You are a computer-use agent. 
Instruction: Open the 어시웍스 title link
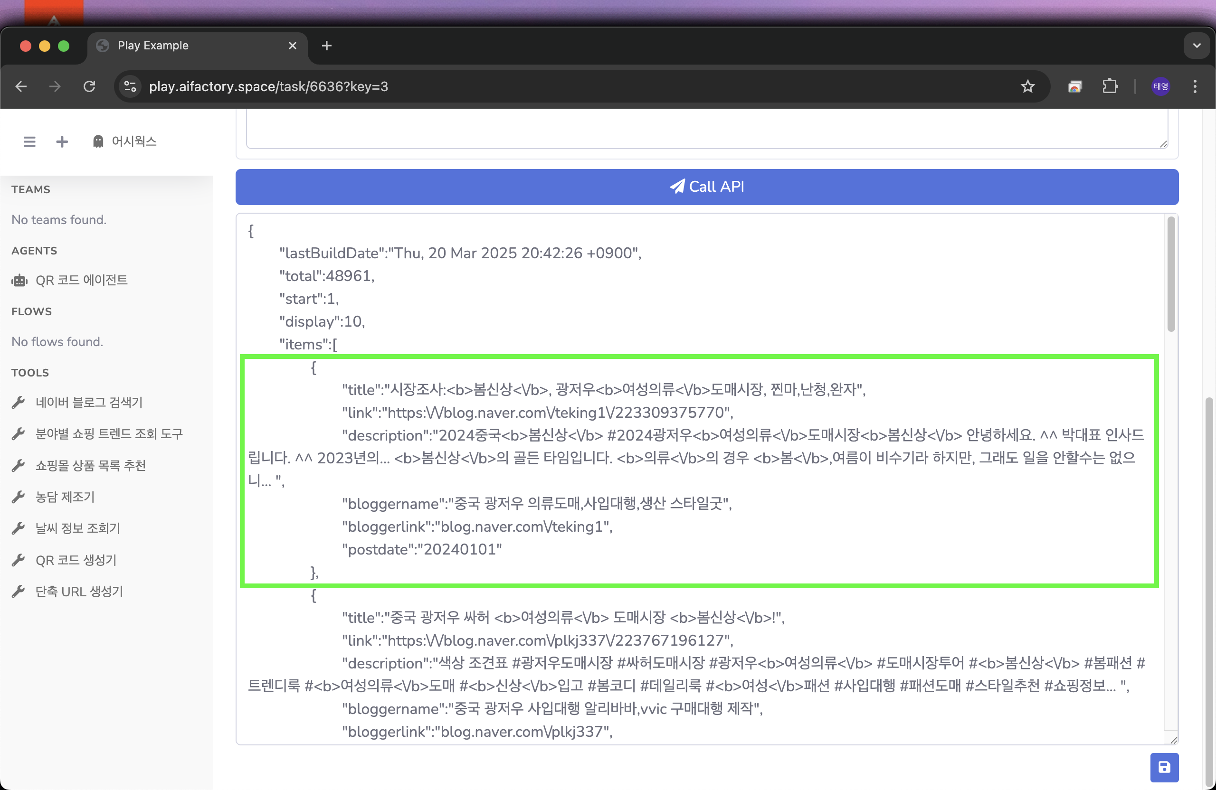point(134,141)
